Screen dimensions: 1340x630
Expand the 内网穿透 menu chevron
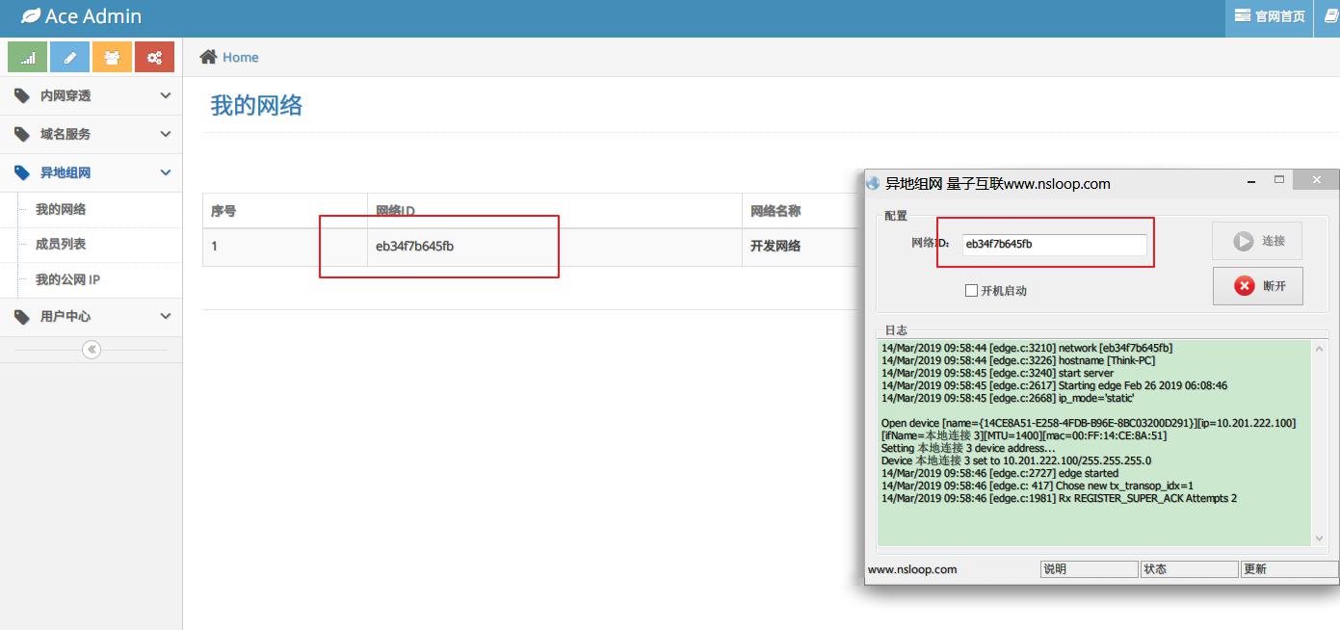coord(166,95)
